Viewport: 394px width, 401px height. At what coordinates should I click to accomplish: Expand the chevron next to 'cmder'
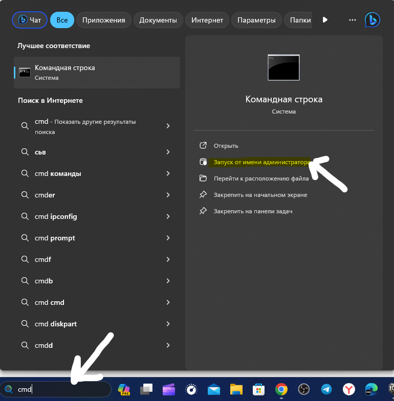(168, 195)
